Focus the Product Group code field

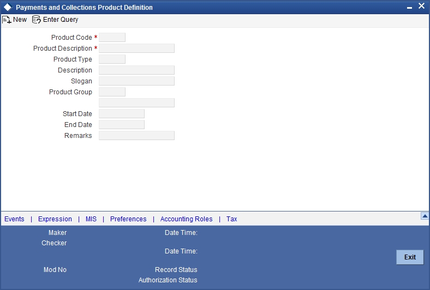coord(112,92)
